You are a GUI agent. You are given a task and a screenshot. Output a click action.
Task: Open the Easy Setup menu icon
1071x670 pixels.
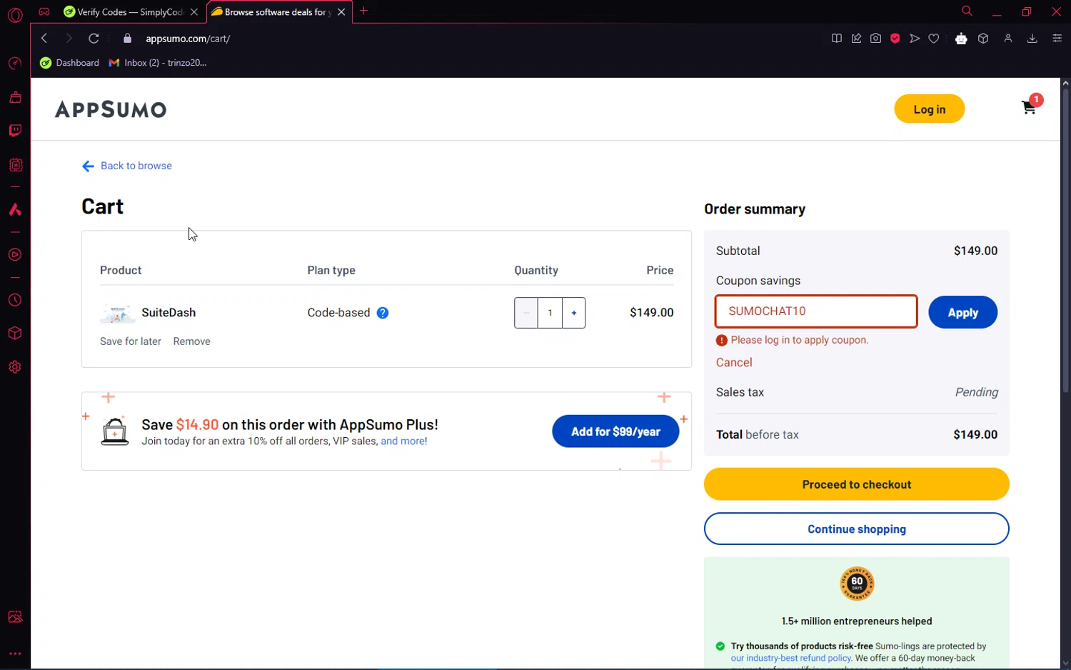click(1057, 39)
